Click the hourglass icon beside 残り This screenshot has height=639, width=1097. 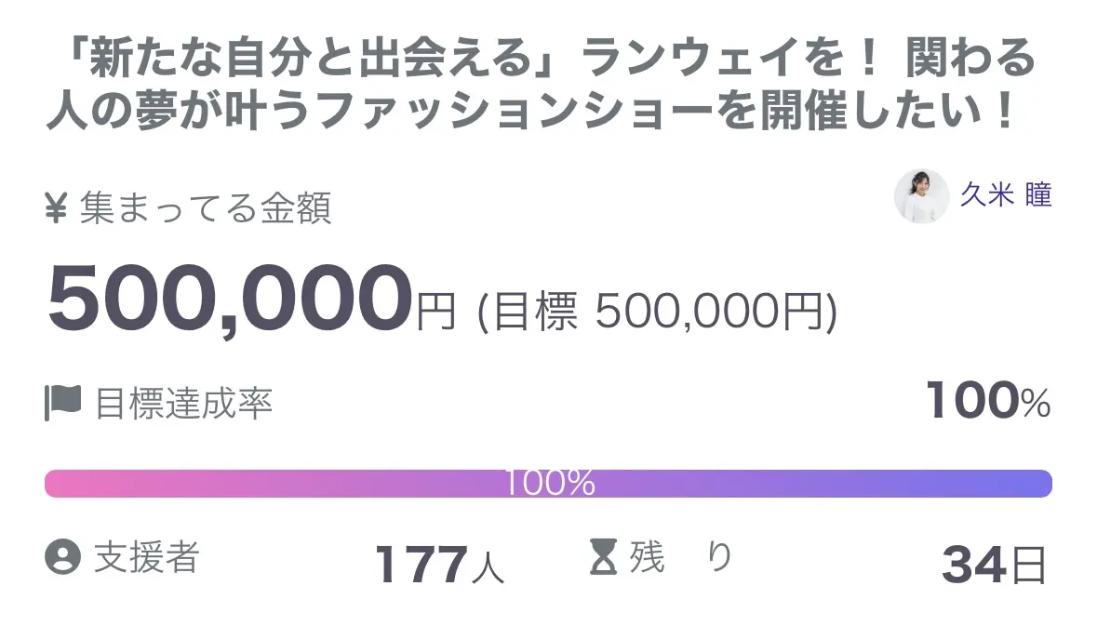click(604, 558)
